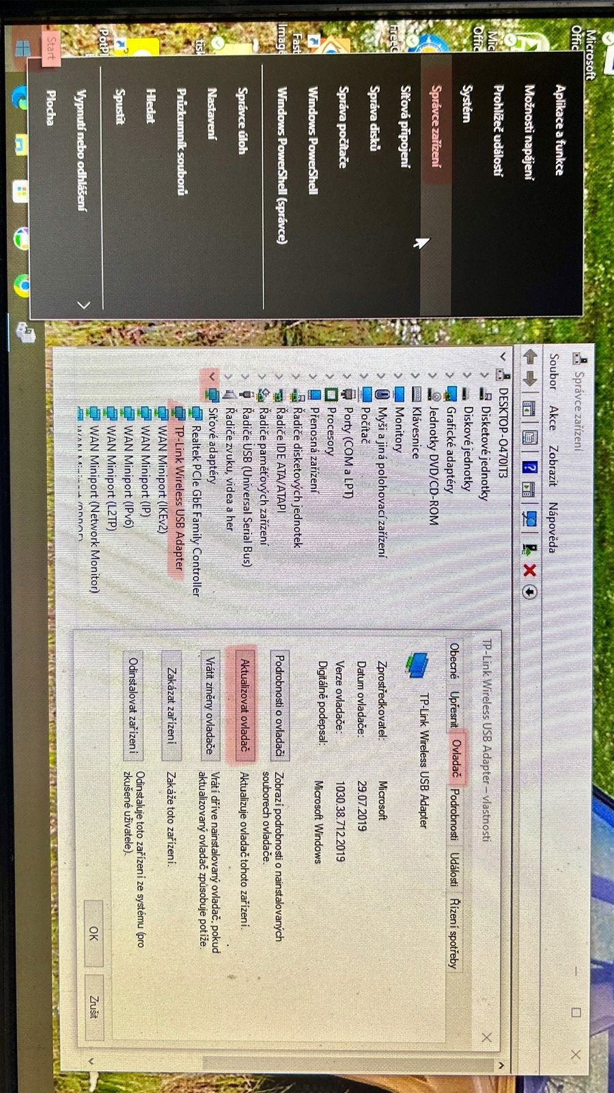Click the blue Help question mark icon
The height and width of the screenshot is (1093, 614).
(x=529, y=467)
